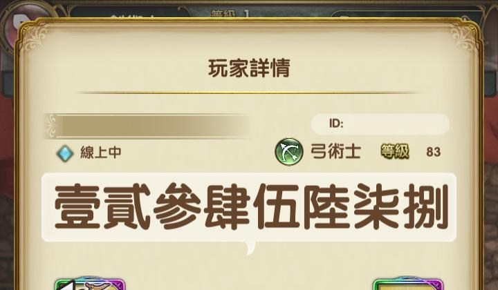
Task: Click the top-left panel corner flourish
Action: pyautogui.click(x=35, y=37)
